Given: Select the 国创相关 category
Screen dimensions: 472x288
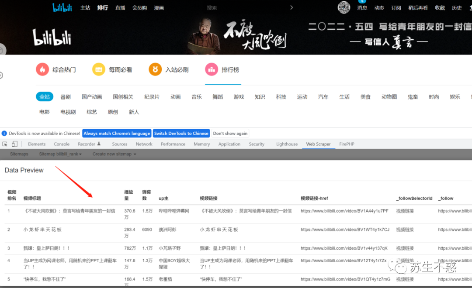Looking at the screenshot, I should (x=123, y=96).
